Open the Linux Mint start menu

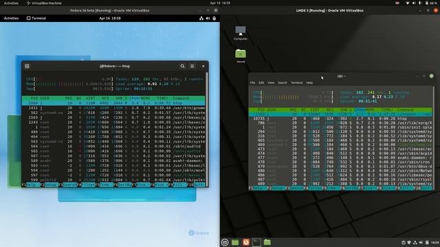[x=225, y=242]
